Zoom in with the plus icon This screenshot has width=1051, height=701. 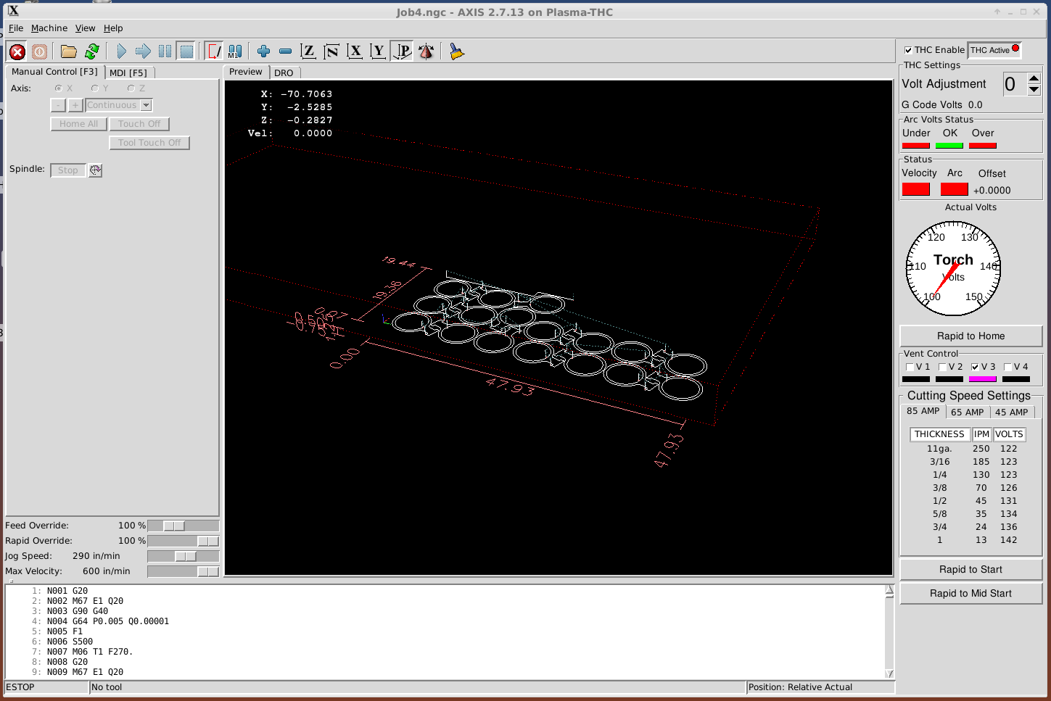264,51
